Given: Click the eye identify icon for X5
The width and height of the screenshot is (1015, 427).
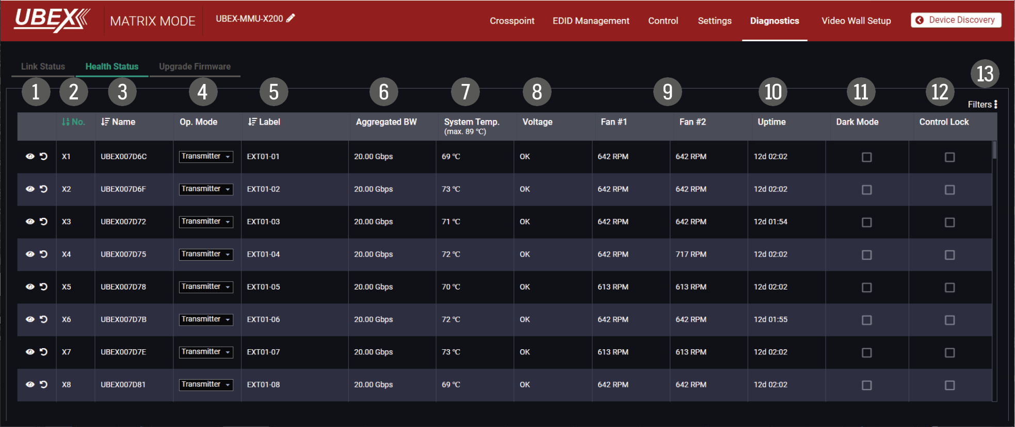Looking at the screenshot, I should [30, 287].
